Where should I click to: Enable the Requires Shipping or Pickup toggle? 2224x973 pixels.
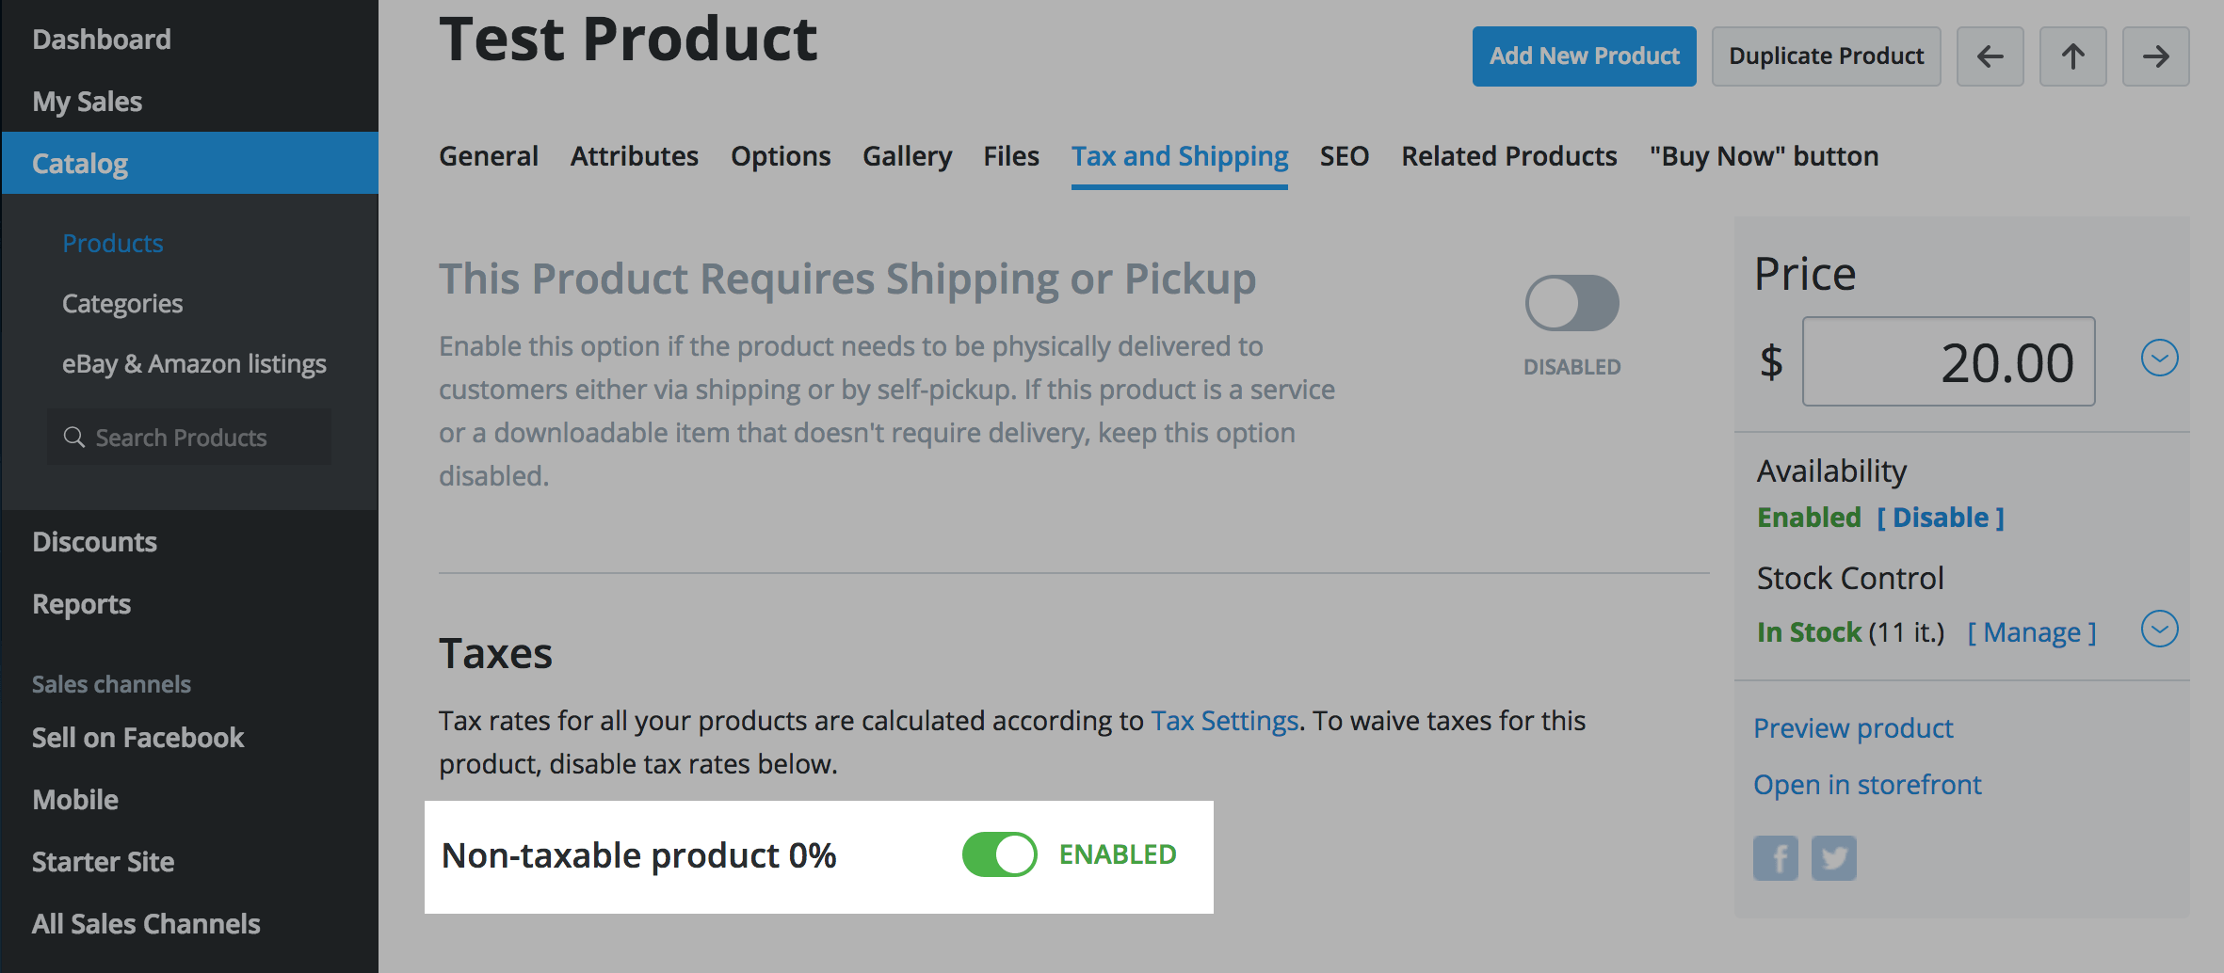[1571, 303]
